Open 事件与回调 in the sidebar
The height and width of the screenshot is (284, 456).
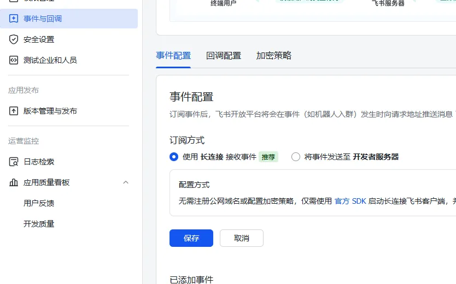click(69, 19)
